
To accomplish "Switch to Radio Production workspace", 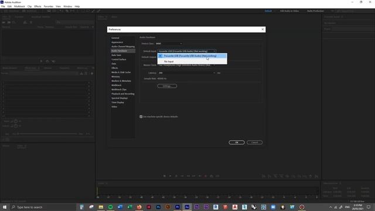I will (315, 11).
